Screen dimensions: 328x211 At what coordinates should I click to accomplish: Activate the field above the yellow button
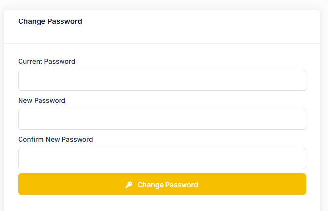(x=162, y=158)
